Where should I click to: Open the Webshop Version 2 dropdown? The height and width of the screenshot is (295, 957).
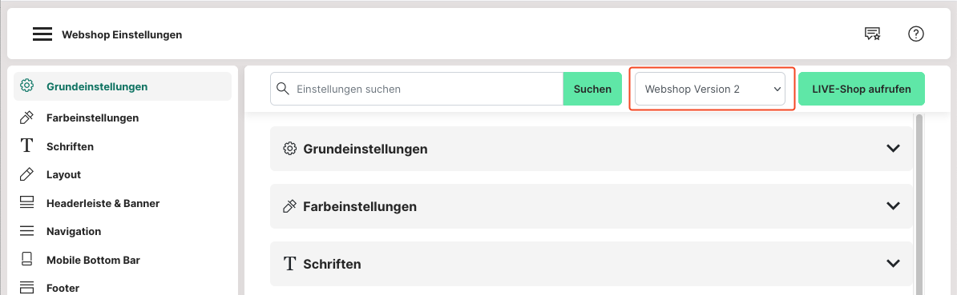point(710,89)
